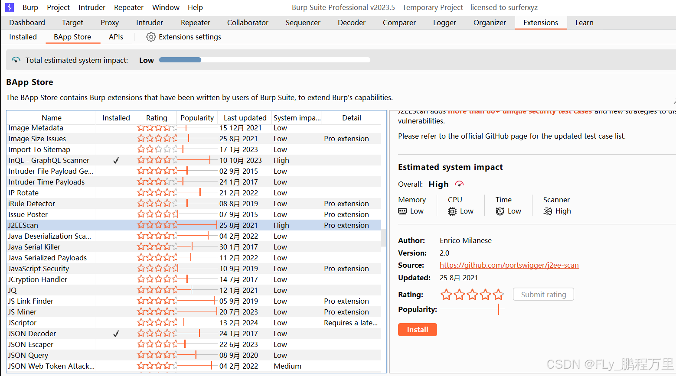Sort the table by System impact column

297,118
